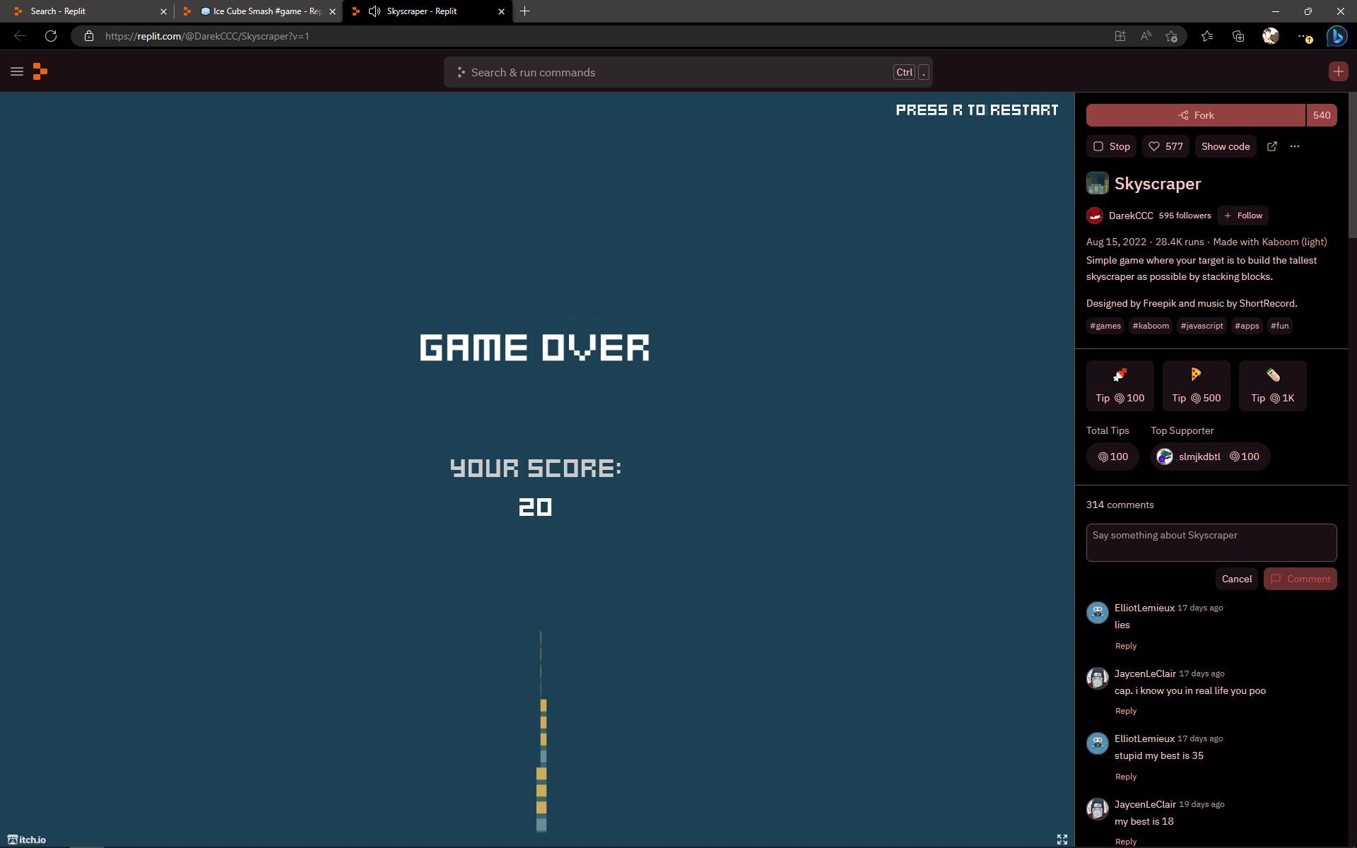The height and width of the screenshot is (848, 1357).
Task: Click the create new repl plus icon
Action: point(1337,71)
